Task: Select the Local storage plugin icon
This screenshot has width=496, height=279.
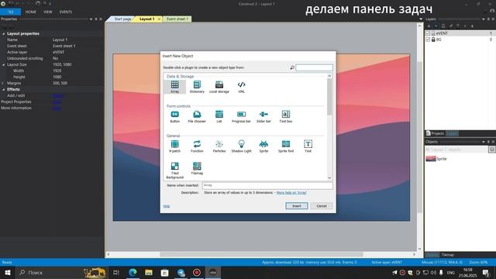Action: [x=219, y=84]
